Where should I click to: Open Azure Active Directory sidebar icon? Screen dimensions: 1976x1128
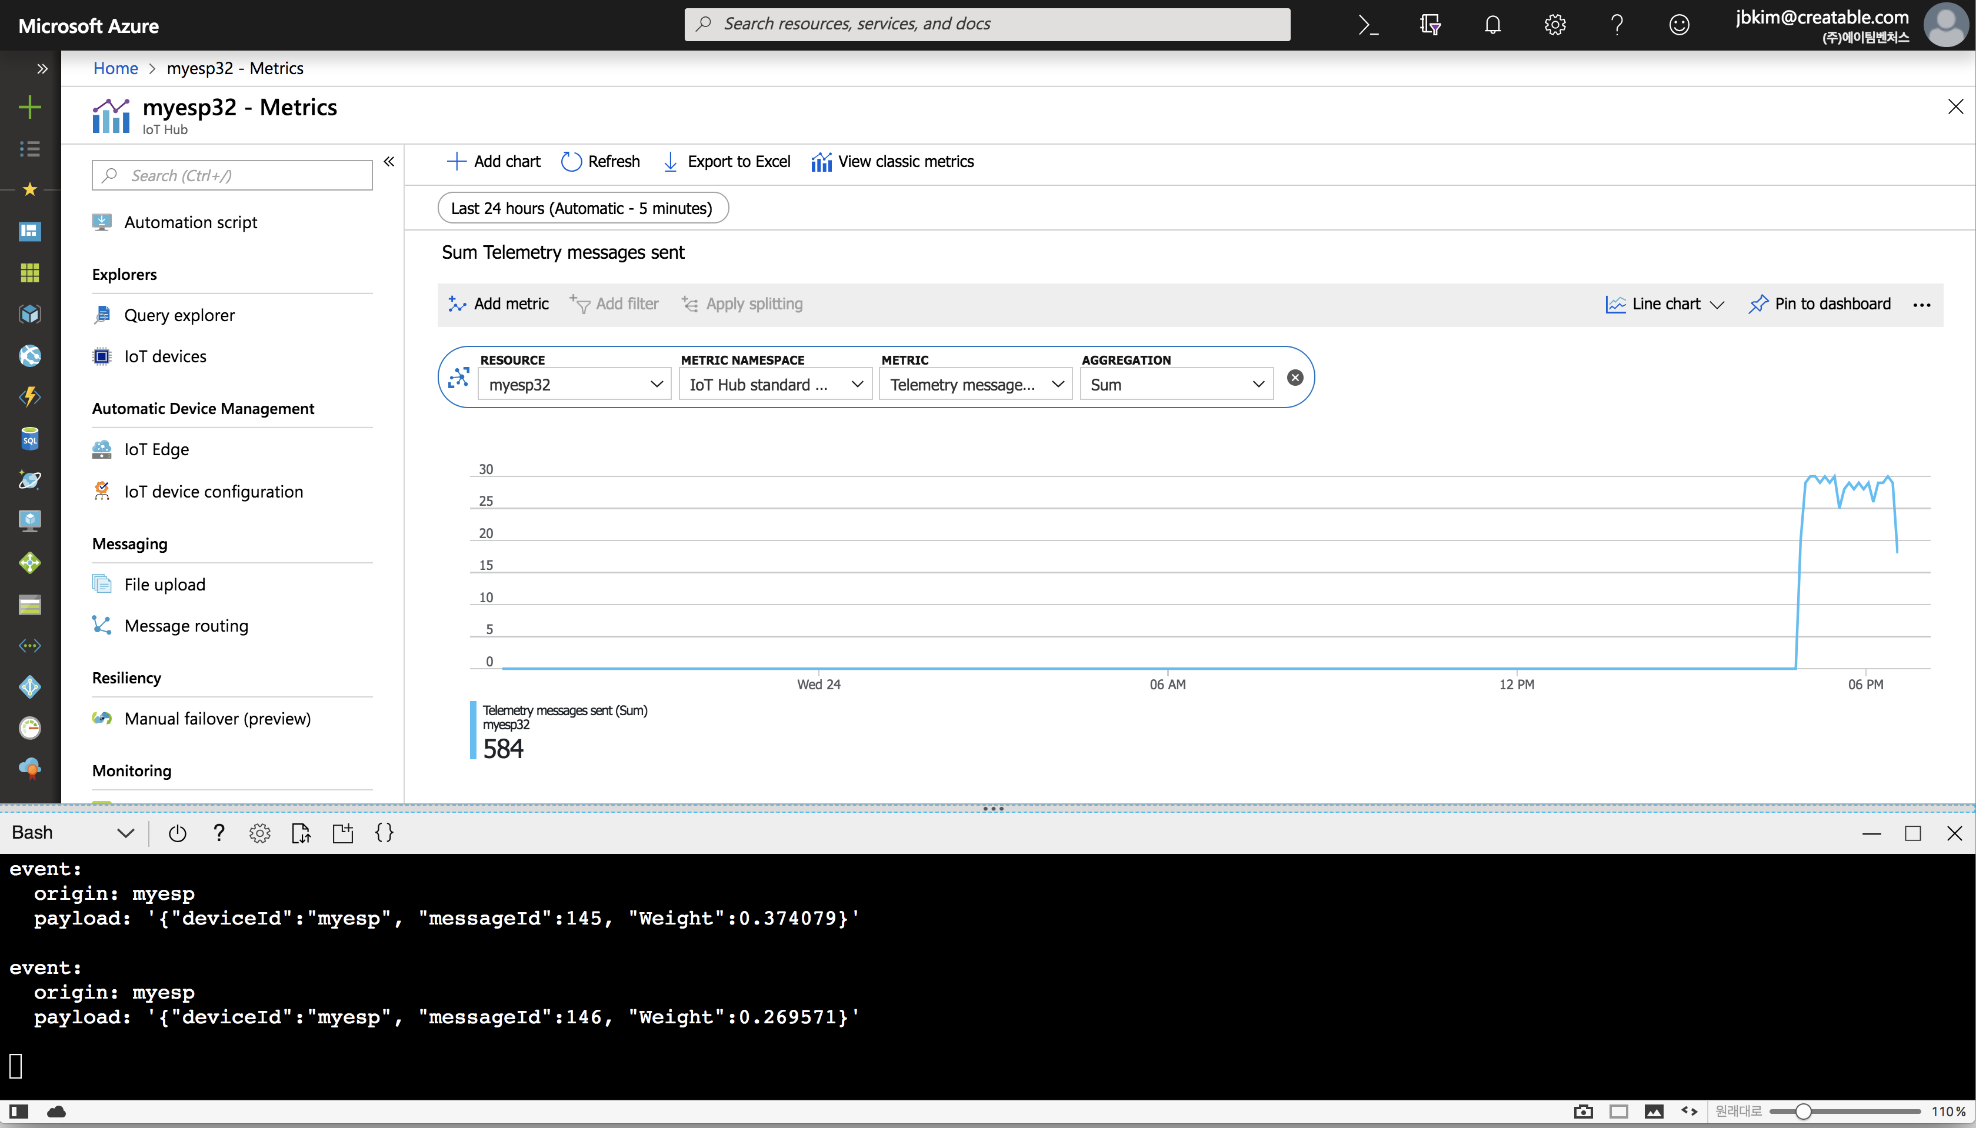pos(29,686)
